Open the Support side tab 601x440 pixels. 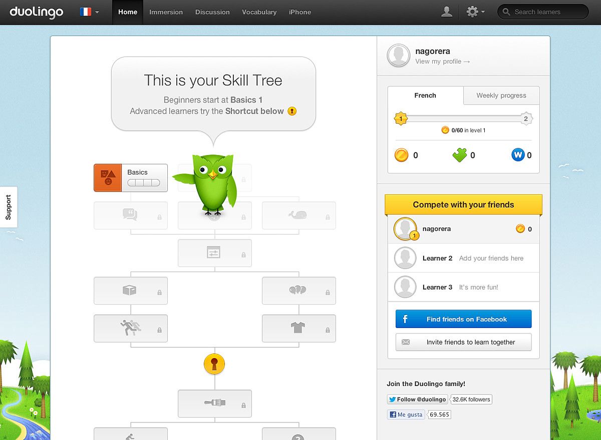click(x=9, y=207)
